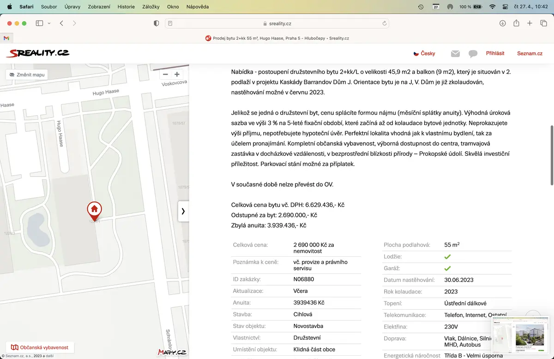The height and width of the screenshot is (359, 554).
Task: Open the mail envelope icon
Action: point(455,53)
